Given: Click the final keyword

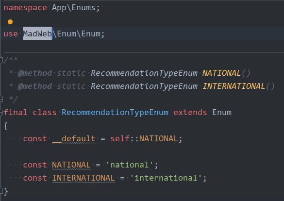Looking at the screenshot, I should pyautogui.click(x=16, y=113).
